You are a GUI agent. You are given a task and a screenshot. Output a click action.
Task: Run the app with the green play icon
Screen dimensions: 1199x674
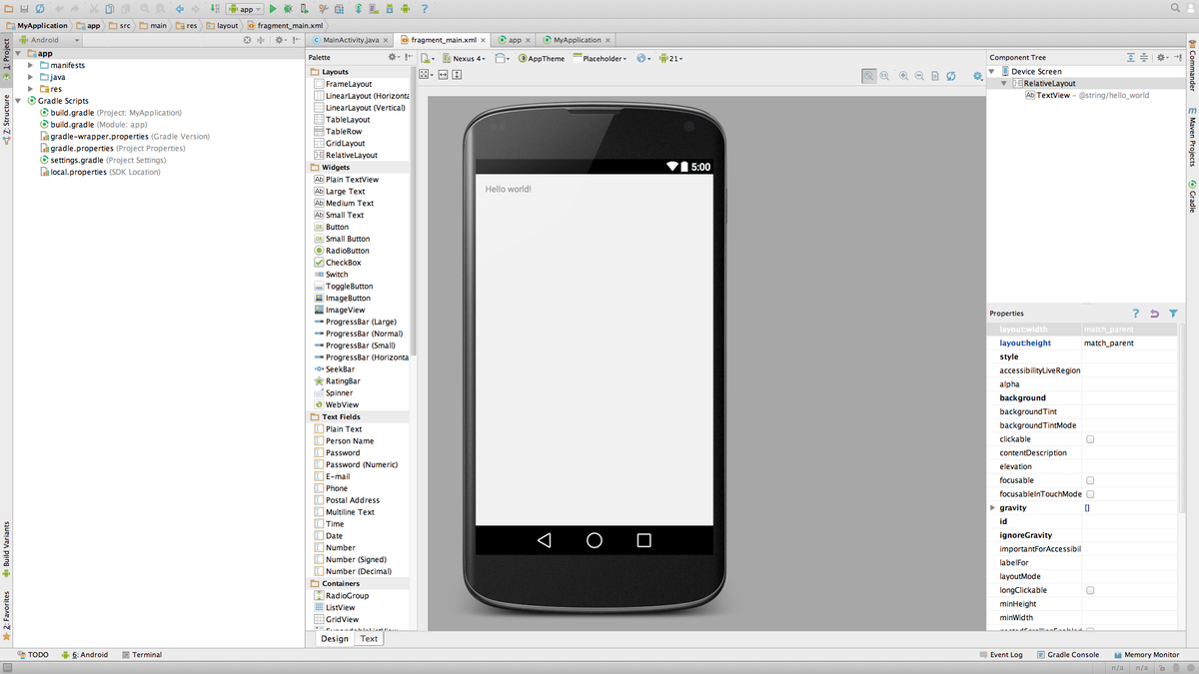(x=272, y=9)
